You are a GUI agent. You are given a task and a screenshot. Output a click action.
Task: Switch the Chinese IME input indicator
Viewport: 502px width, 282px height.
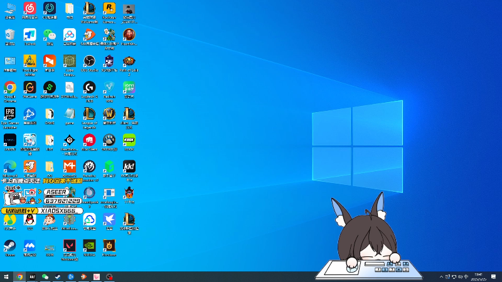point(466,277)
